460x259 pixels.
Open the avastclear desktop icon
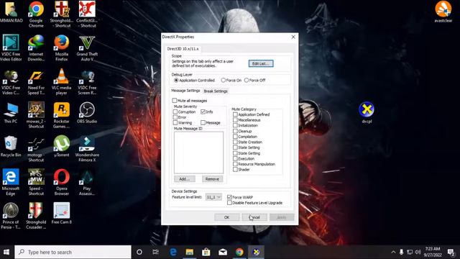point(443,12)
